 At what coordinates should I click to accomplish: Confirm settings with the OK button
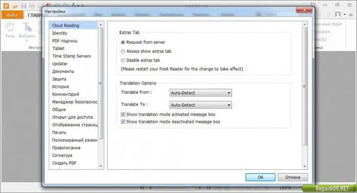click(x=260, y=177)
